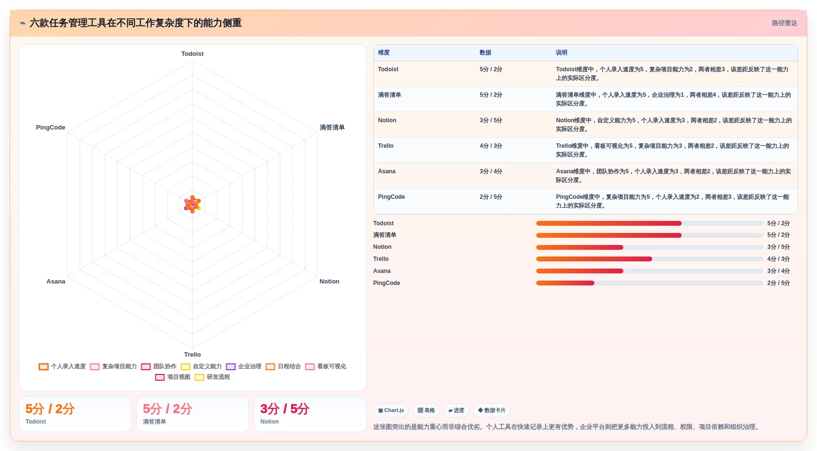Click the 路径雷达 badge in the header
This screenshot has width=817, height=451.
click(784, 23)
